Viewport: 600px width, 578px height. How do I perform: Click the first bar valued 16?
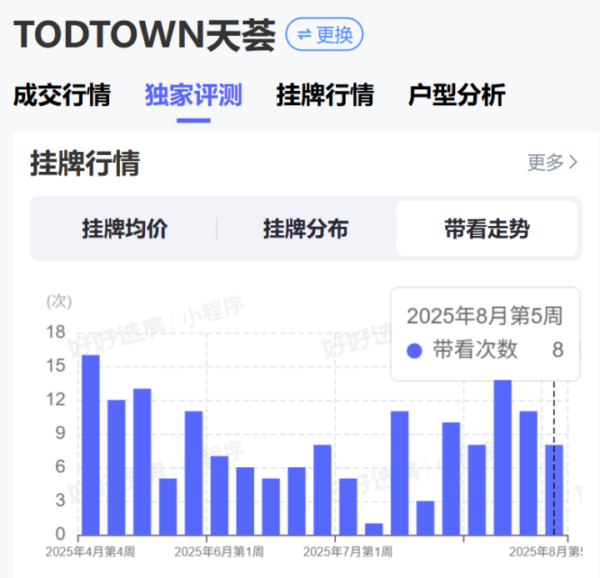91,445
